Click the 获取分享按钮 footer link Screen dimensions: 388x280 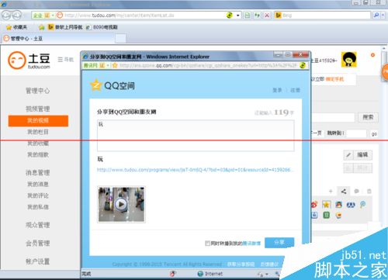[241, 264]
